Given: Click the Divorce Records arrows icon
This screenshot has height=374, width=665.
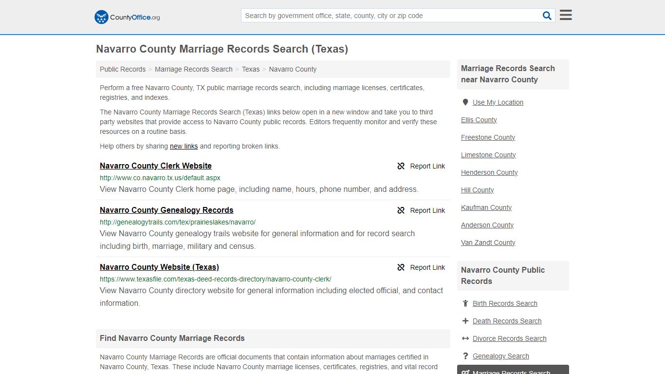Looking at the screenshot, I should (465, 338).
